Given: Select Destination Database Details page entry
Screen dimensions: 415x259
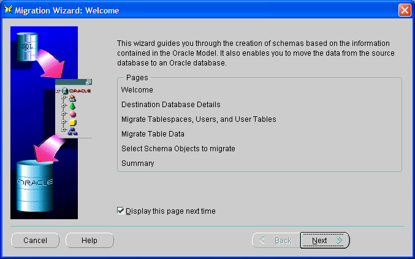Looking at the screenshot, I should point(170,104).
